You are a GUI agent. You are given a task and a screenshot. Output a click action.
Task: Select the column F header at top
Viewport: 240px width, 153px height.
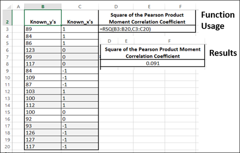(x=180, y=6)
